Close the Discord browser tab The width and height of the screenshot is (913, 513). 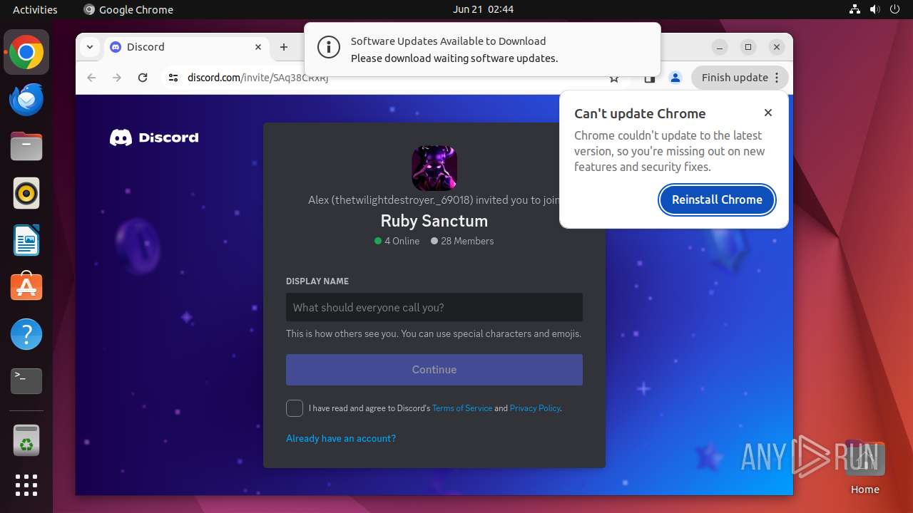pos(258,47)
